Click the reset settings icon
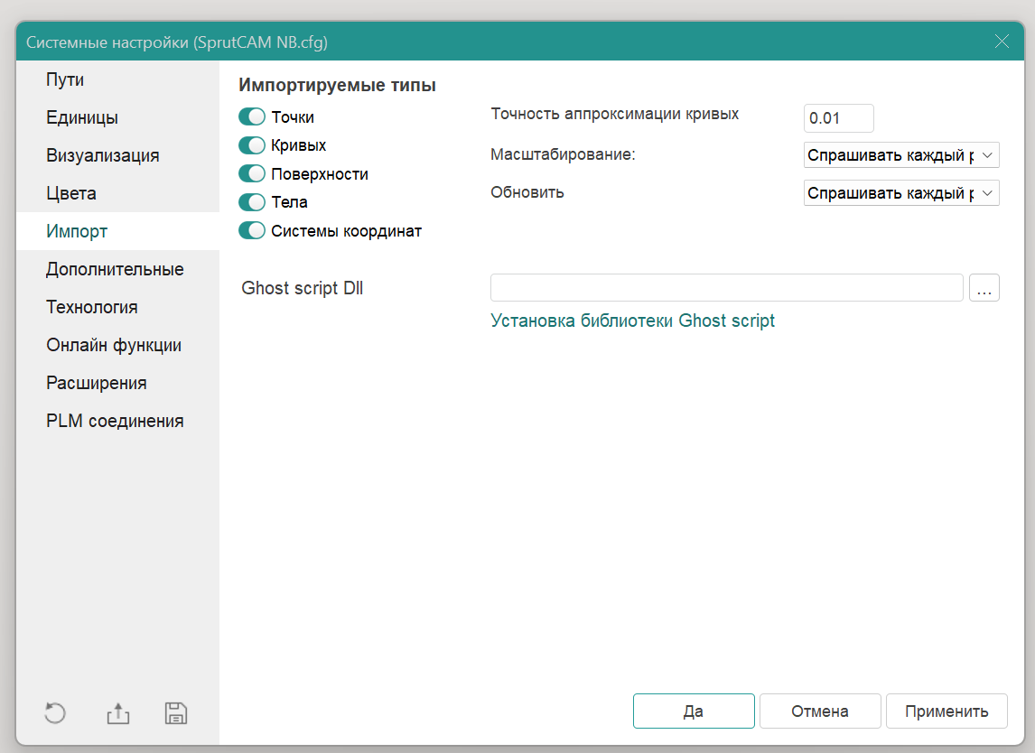The width and height of the screenshot is (1035, 753). click(x=55, y=713)
